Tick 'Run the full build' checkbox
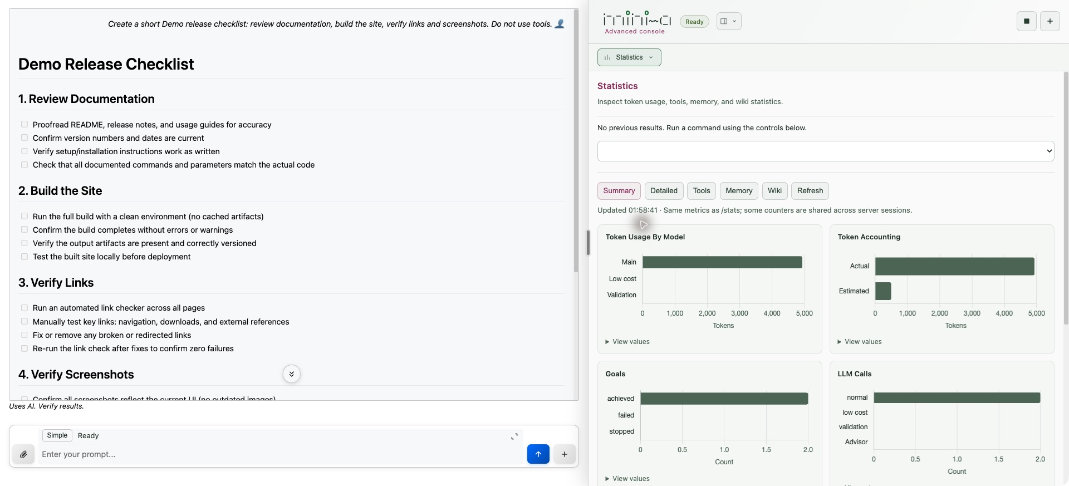 click(24, 216)
